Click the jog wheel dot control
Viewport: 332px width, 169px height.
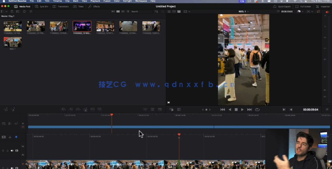[x=207, y=109]
